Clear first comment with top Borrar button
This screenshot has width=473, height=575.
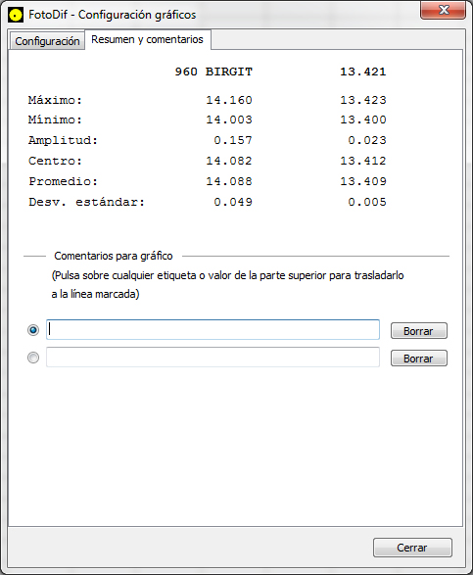[419, 331]
